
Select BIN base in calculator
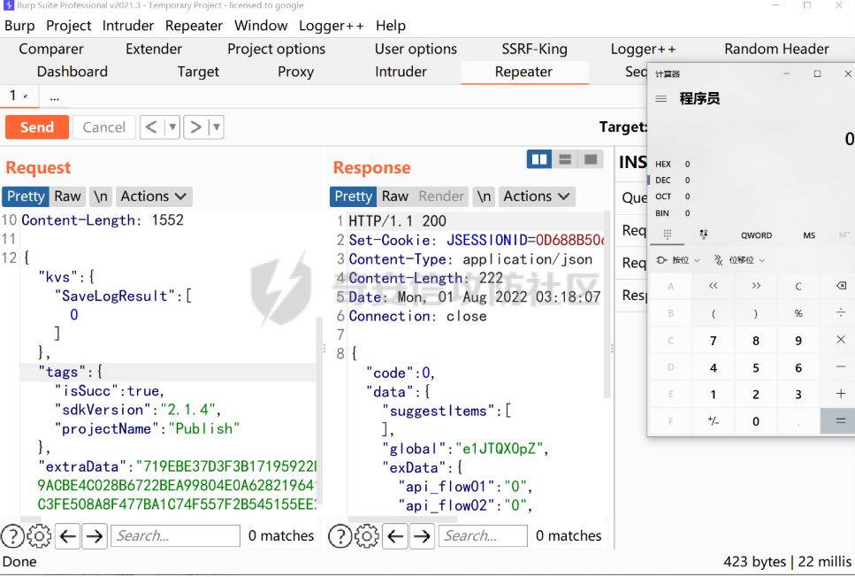(x=662, y=213)
